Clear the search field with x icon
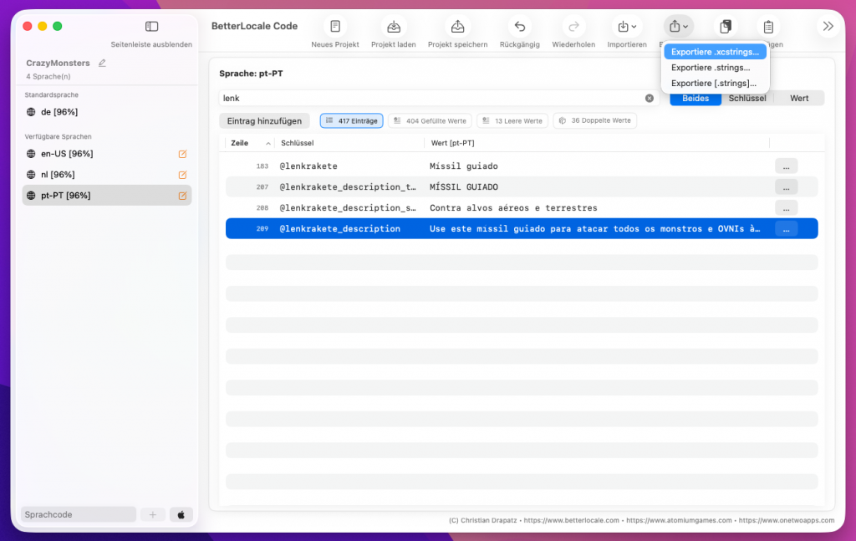The image size is (856, 541). point(650,98)
